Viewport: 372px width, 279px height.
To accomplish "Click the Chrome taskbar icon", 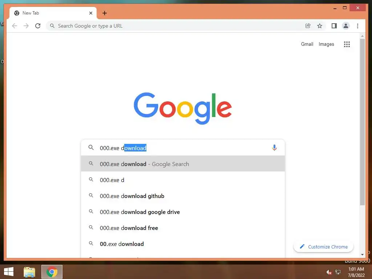I will click(52, 272).
